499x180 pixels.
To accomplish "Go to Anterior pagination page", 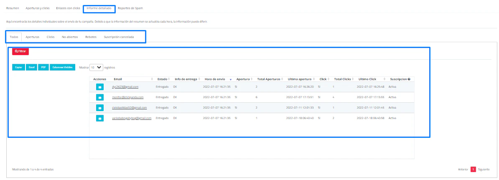I will tap(463, 170).
